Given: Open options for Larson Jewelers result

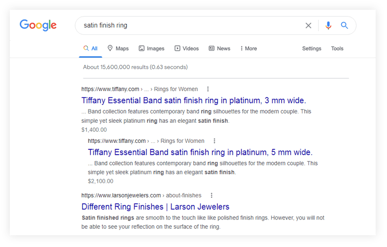Looking at the screenshot, I should point(211,195).
